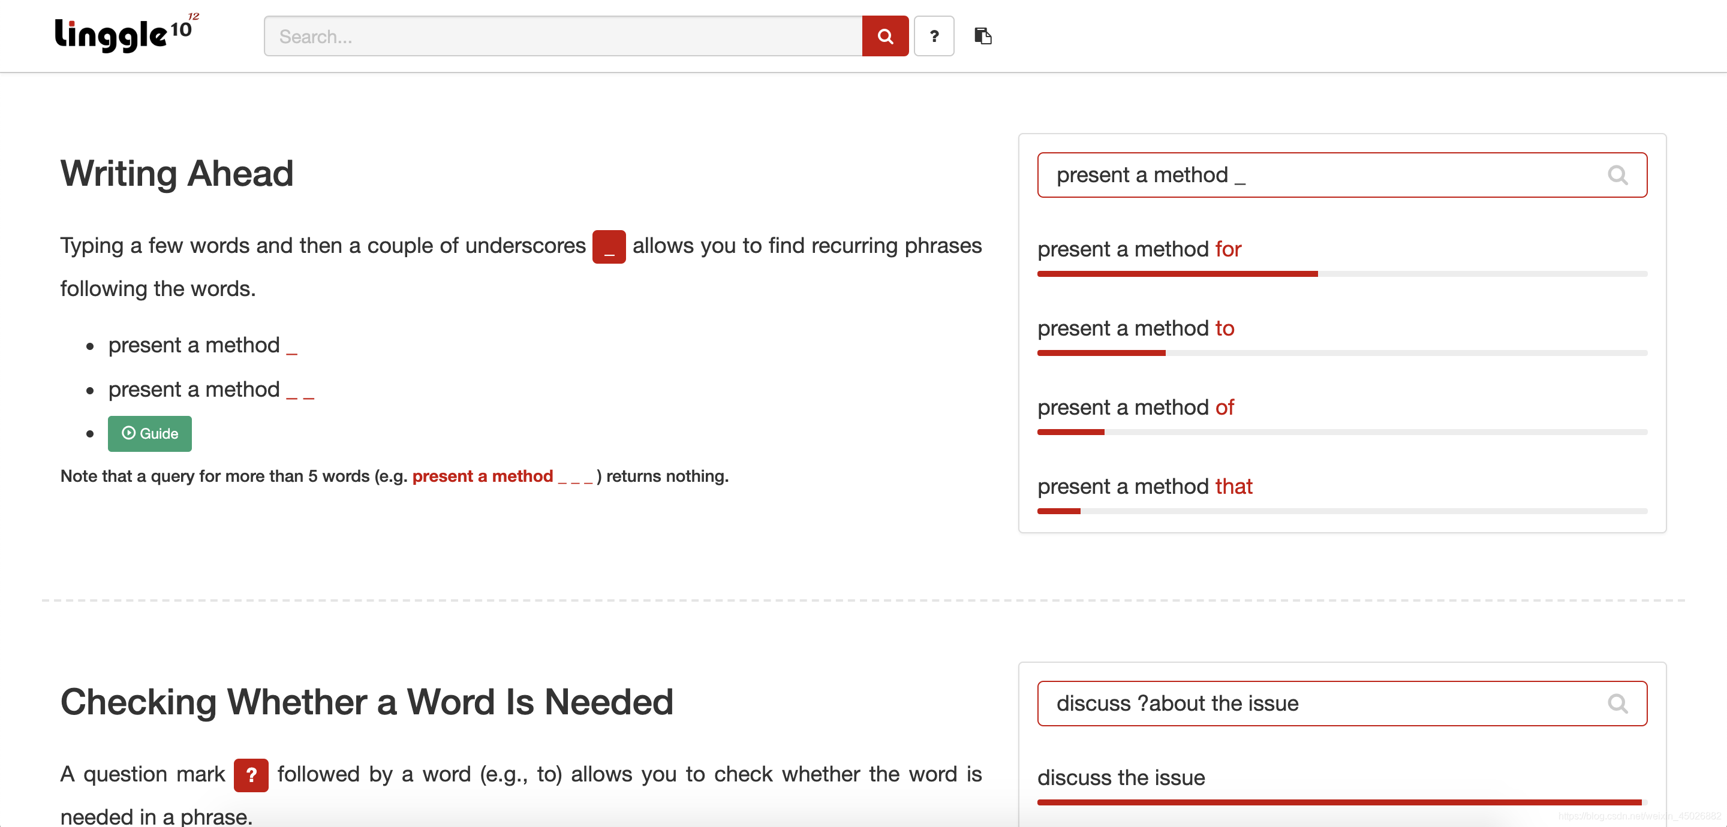This screenshot has height=827, width=1727.
Task: Click 'present a method _ _' bullet example
Action: point(210,390)
